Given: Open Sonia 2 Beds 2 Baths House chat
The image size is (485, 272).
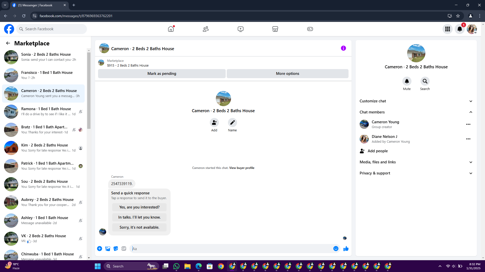Looking at the screenshot, I should tap(43, 57).
